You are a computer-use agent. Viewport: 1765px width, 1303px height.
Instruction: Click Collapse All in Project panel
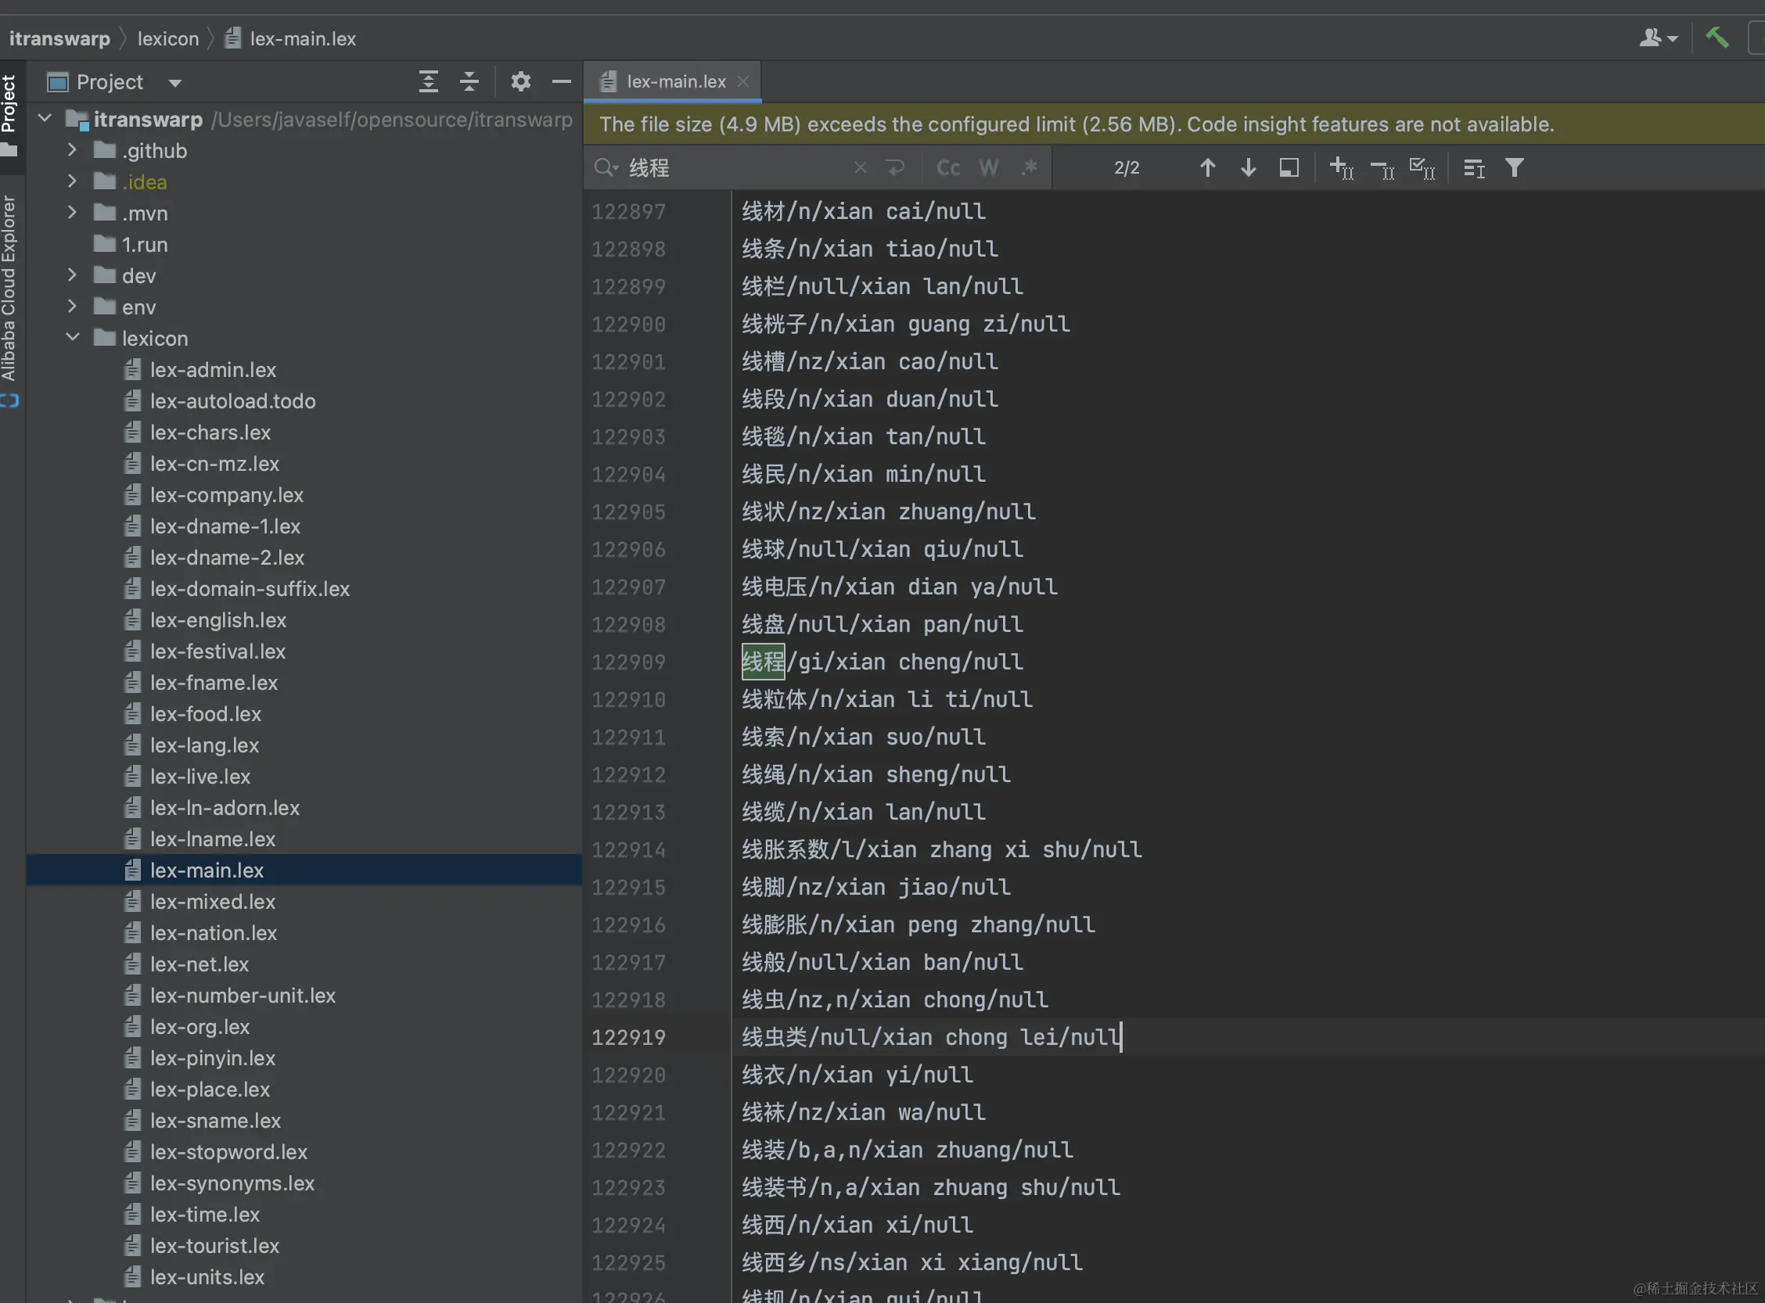[469, 82]
